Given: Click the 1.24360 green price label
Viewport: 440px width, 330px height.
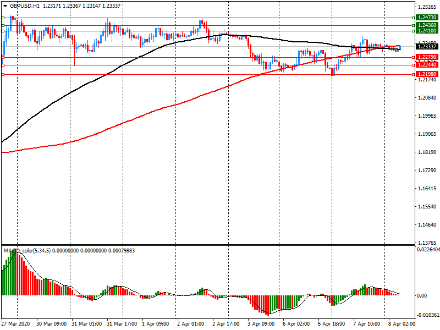Looking at the screenshot, I should 427,25.
